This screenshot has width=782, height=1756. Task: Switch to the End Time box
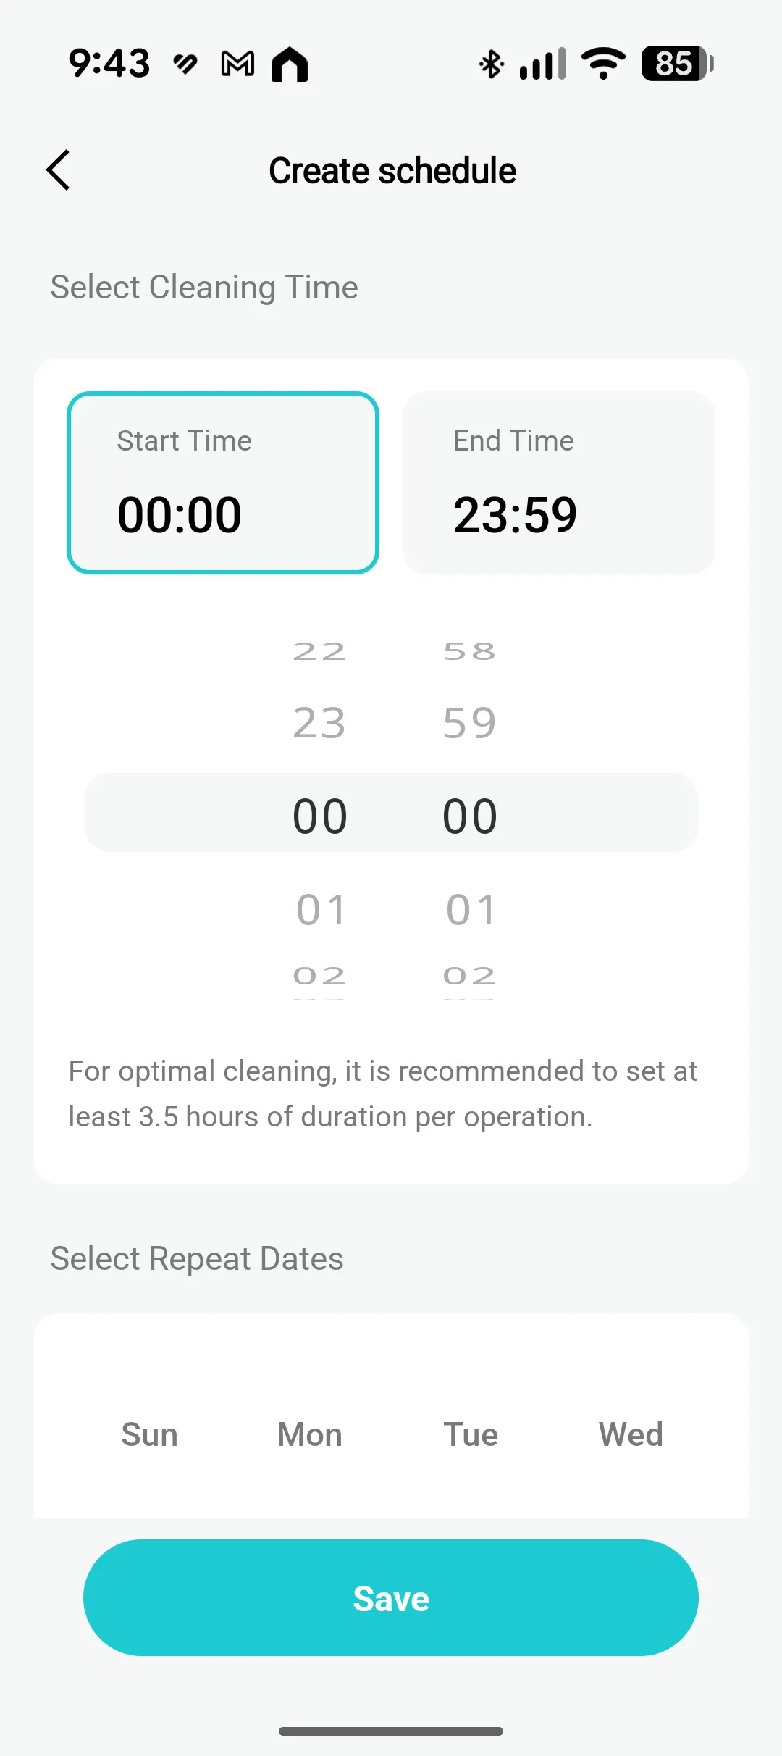point(558,482)
